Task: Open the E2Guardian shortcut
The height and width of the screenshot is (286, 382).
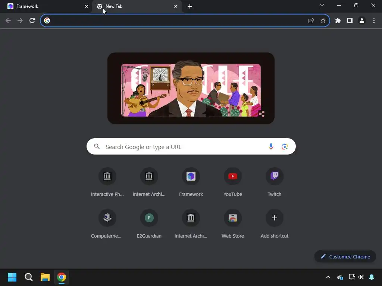Action: coord(149,224)
